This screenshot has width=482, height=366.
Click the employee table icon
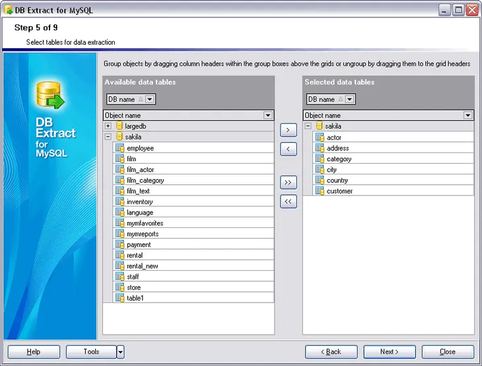click(x=120, y=148)
